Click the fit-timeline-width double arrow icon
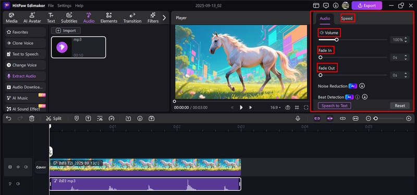This screenshot has width=417, height=195. [355, 118]
